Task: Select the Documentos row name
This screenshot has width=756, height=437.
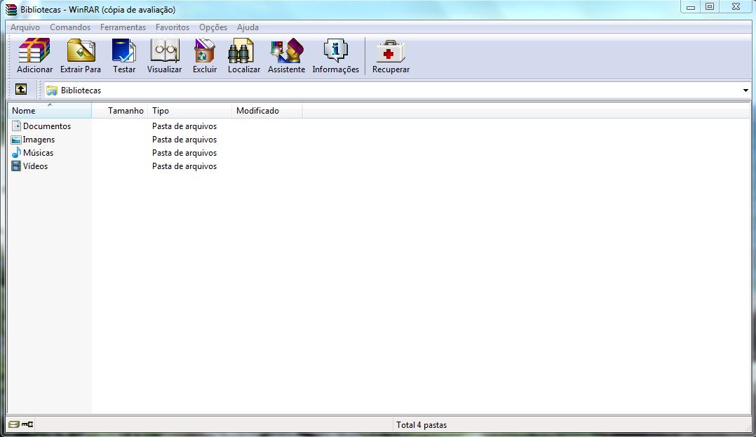Action: coord(47,126)
